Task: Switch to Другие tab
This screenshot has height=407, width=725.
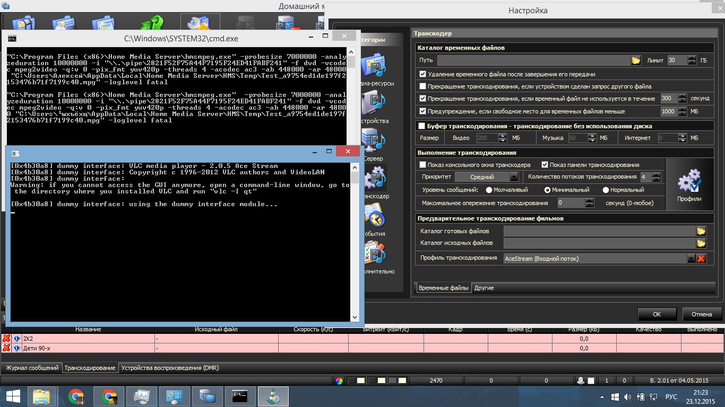Action: coord(484,288)
